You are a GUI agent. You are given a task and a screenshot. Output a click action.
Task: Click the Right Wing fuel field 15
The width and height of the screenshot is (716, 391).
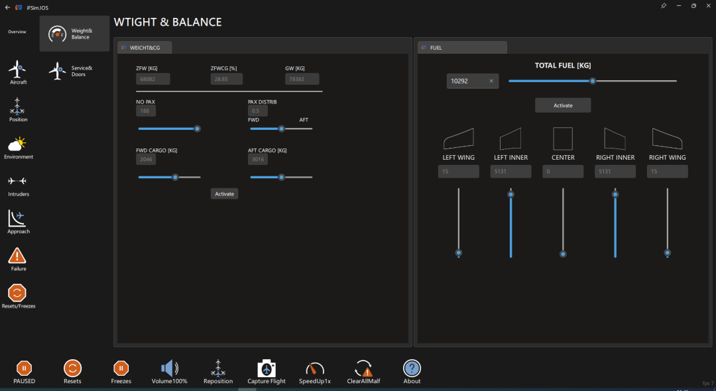[667, 172]
